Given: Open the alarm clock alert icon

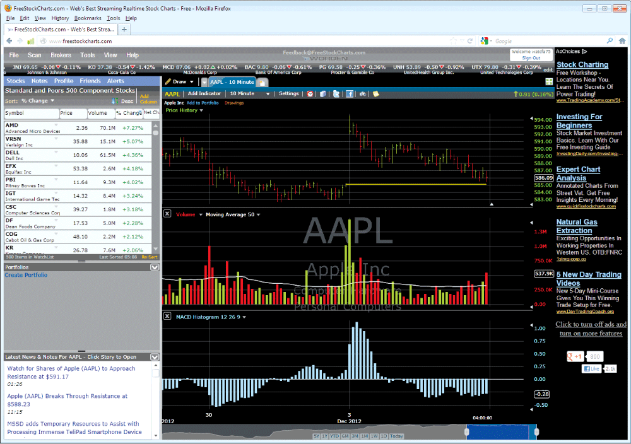Looking at the screenshot, I should [x=310, y=94].
